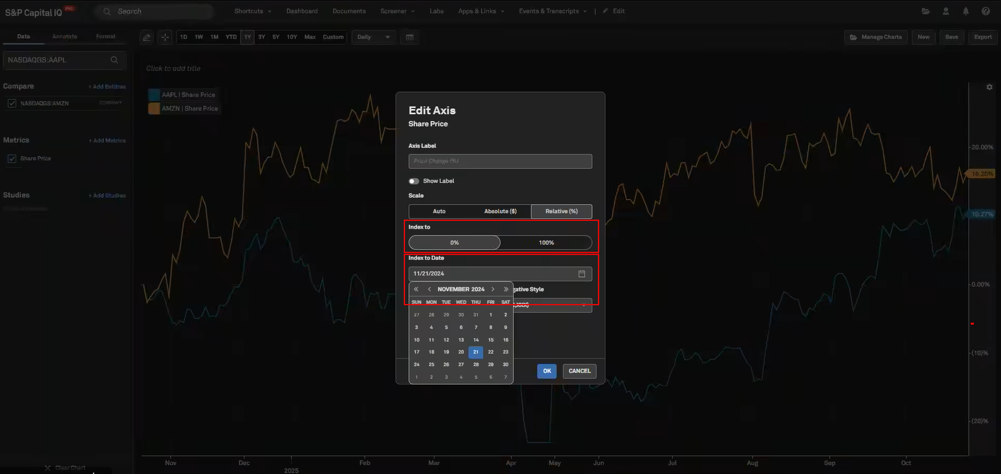Image resolution: width=1001 pixels, height=474 pixels.
Task: Open the Daily frequency dropdown
Action: click(x=373, y=37)
